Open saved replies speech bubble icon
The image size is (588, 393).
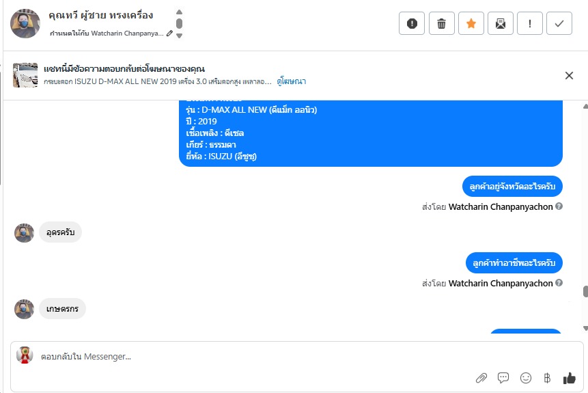pos(503,378)
